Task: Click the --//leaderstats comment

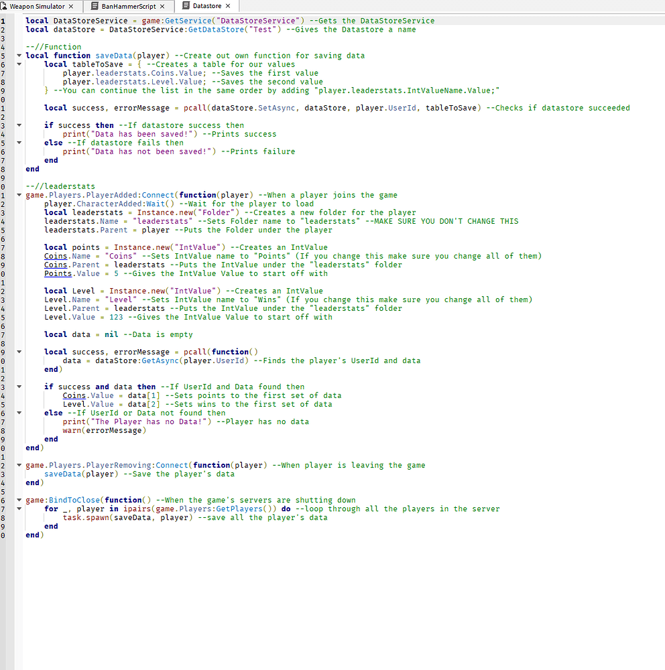Action: pyautogui.click(x=60, y=186)
